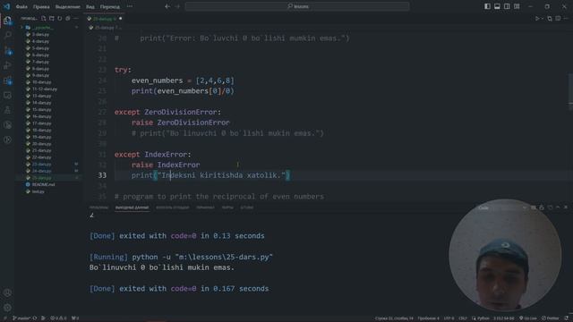Image resolution: width=573 pixels, height=322 pixels.
Task: Click the UTF-8 encoding in status bar
Action: [449, 318]
